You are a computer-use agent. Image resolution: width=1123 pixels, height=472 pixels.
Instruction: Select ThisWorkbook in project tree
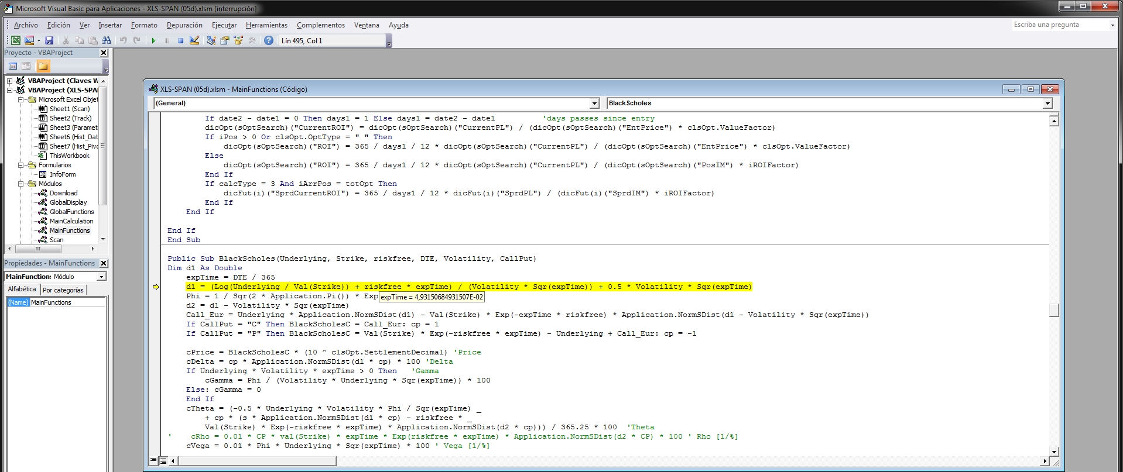[x=69, y=156]
